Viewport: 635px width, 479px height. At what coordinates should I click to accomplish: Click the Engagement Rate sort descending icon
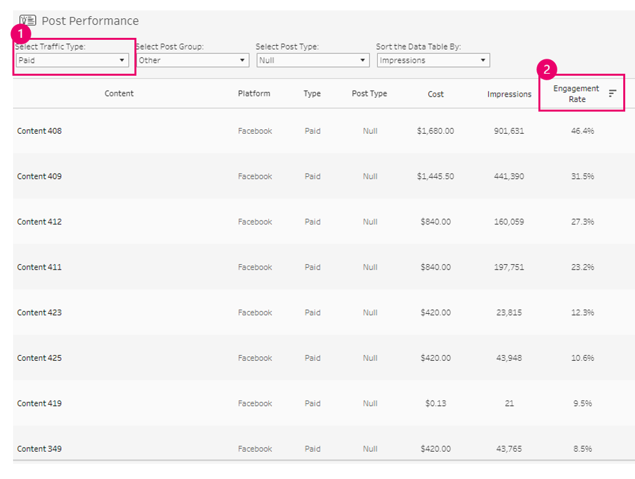tap(612, 93)
